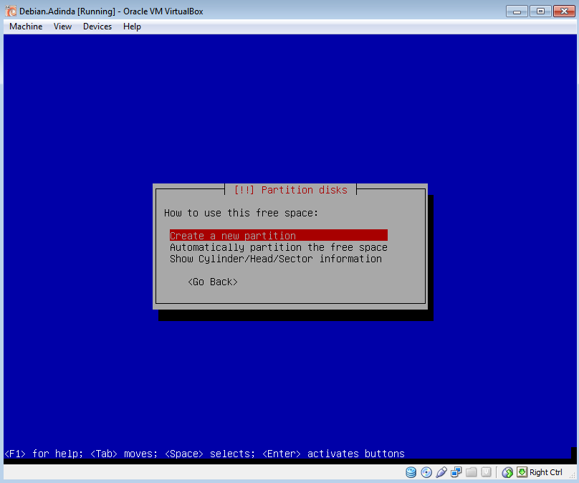Click the VirtualBox title bar icon
The image size is (579, 483).
coord(11,11)
